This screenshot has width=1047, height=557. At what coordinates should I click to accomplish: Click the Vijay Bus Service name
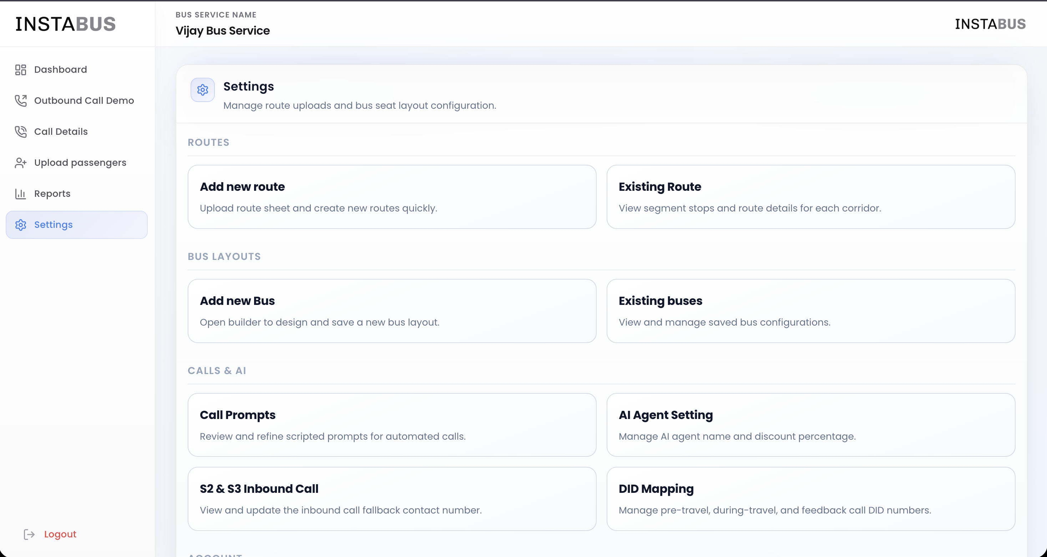click(x=223, y=31)
